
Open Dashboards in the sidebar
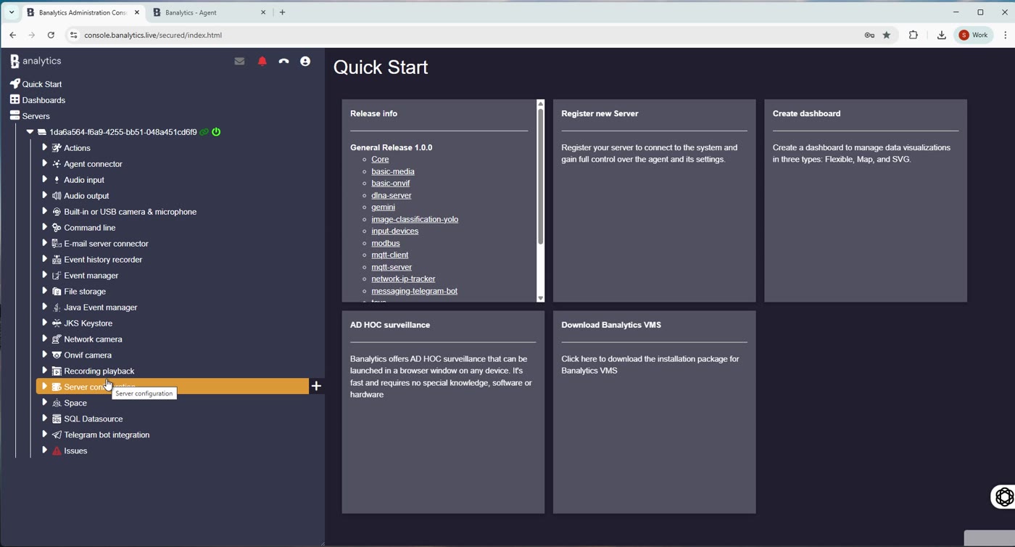point(44,100)
